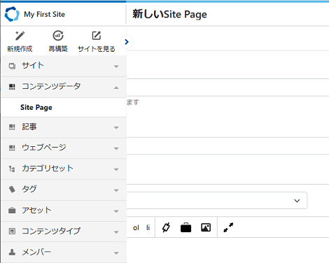Click the briefcase asset icon in editor toolbar
Image resolution: width=329 pixels, height=263 pixels.
point(185,227)
